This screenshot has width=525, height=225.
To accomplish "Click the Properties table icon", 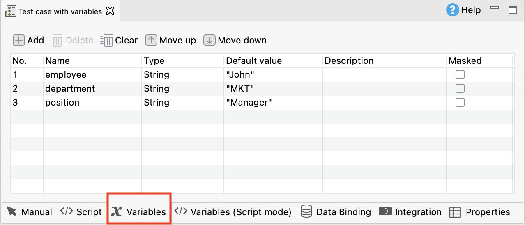I will point(455,212).
